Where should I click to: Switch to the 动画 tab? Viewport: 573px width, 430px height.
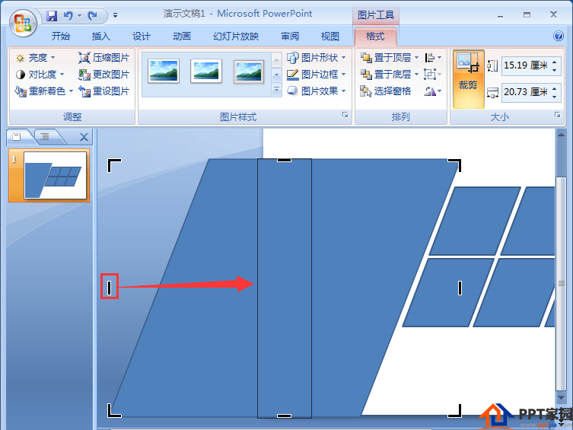(x=182, y=37)
